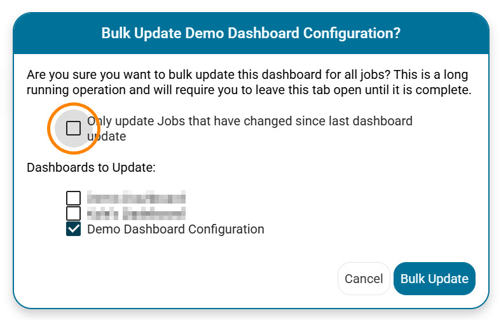Click the dialog title 'Bulk Update Demo Dashboard Configuration?'

coord(251,33)
